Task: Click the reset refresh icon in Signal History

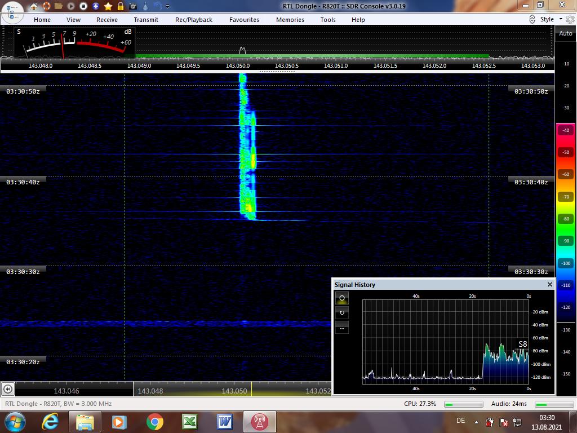Action: pos(342,312)
